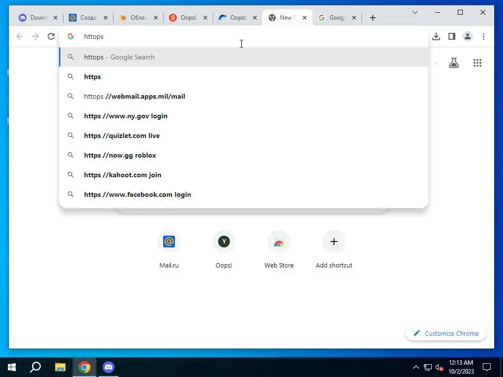Open the Web Store shortcut
Viewport: 503px width, 377px height.
pyautogui.click(x=279, y=249)
